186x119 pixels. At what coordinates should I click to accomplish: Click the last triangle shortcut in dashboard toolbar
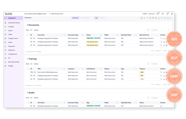pos(171,18)
